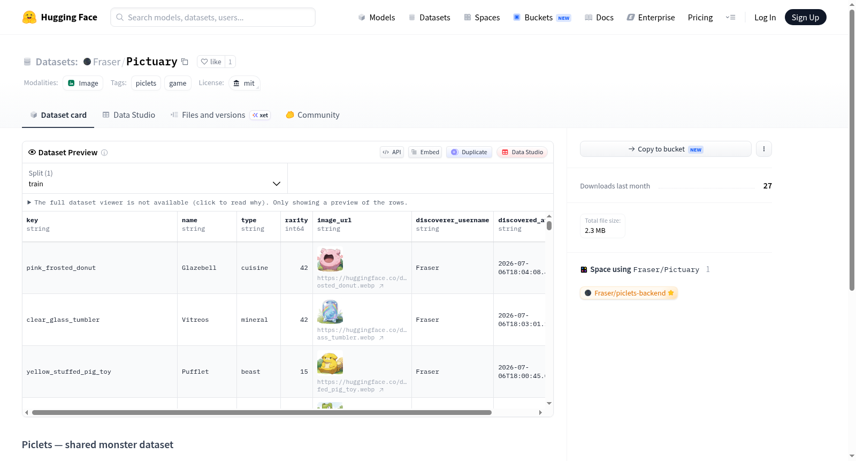Open Docs in top navigation

pyautogui.click(x=599, y=17)
